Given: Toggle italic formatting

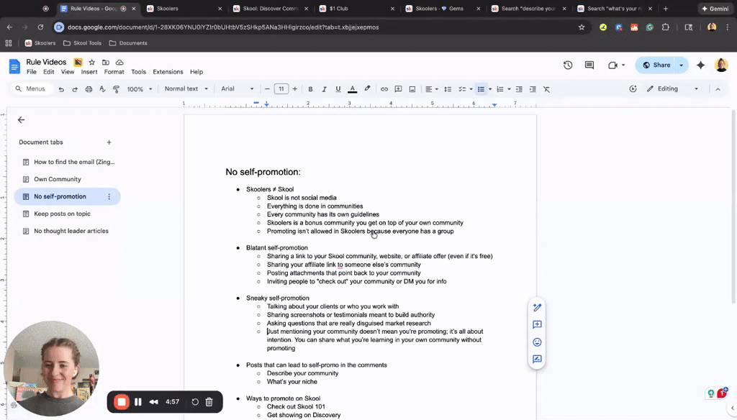Looking at the screenshot, I should (324, 88).
